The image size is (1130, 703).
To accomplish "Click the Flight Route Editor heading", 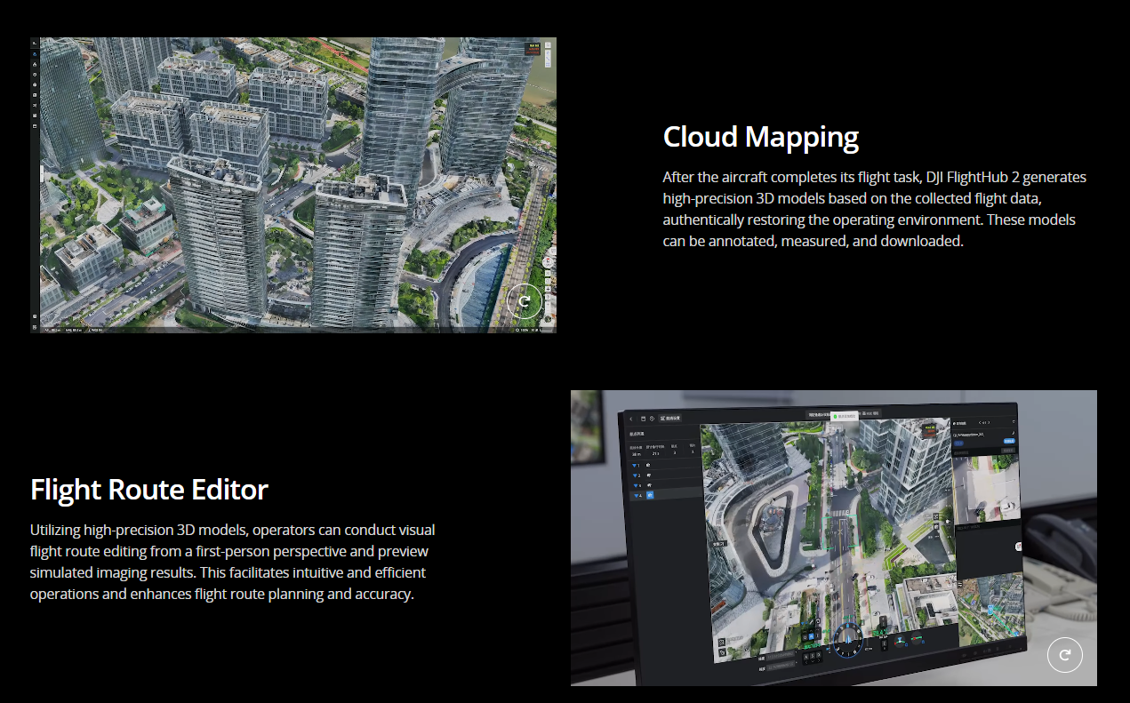I will tap(149, 489).
